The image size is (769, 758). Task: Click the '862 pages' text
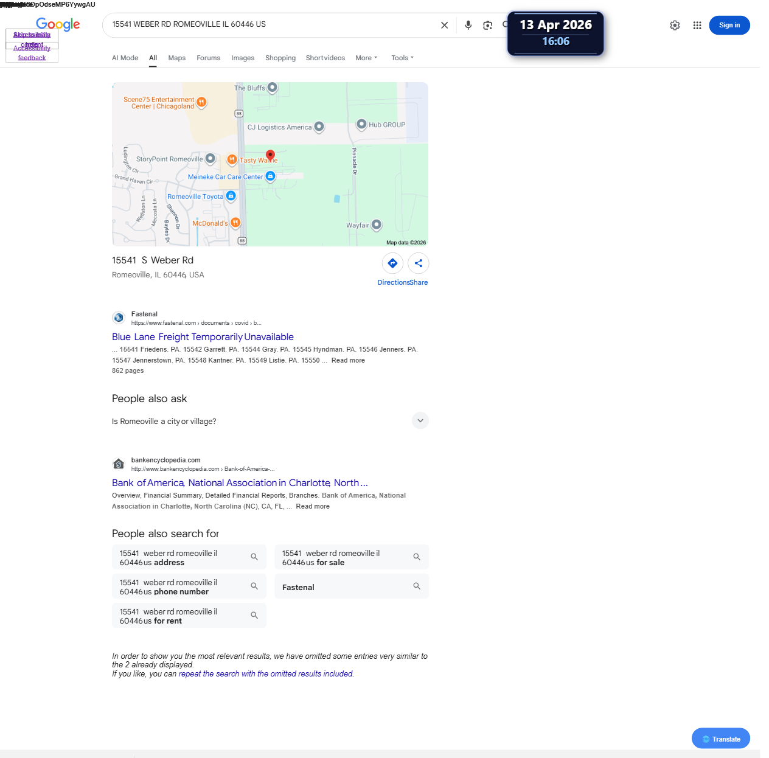pyautogui.click(x=128, y=370)
